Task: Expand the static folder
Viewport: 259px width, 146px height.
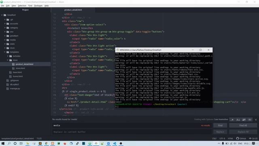Action: point(5,44)
